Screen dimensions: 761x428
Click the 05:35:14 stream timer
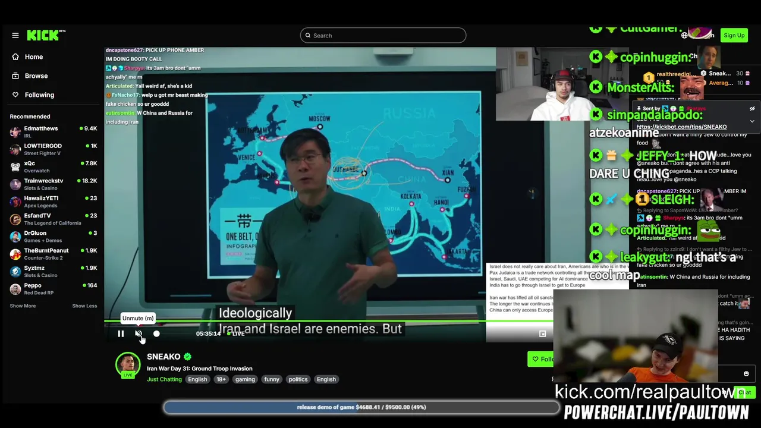208,334
